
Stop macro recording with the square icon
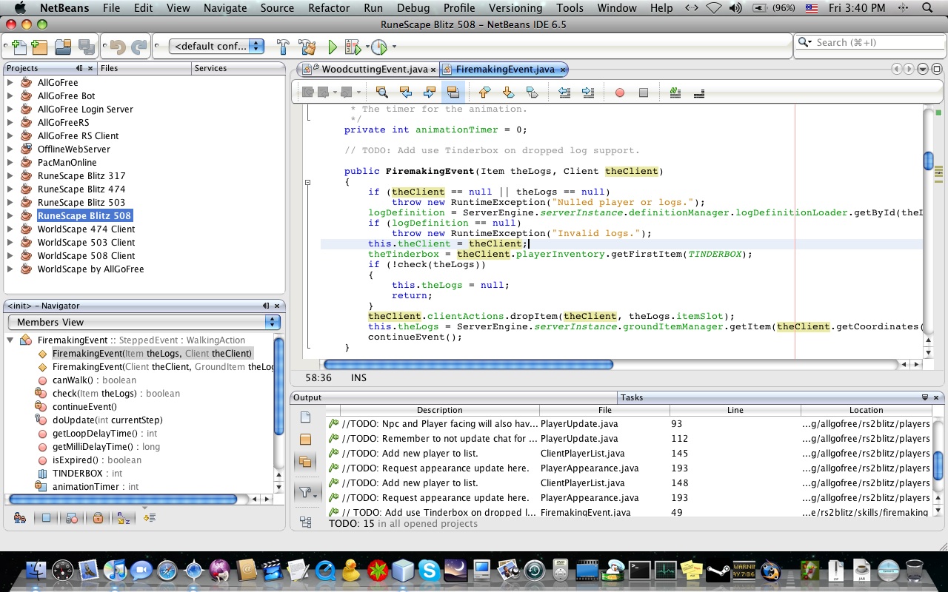point(644,92)
